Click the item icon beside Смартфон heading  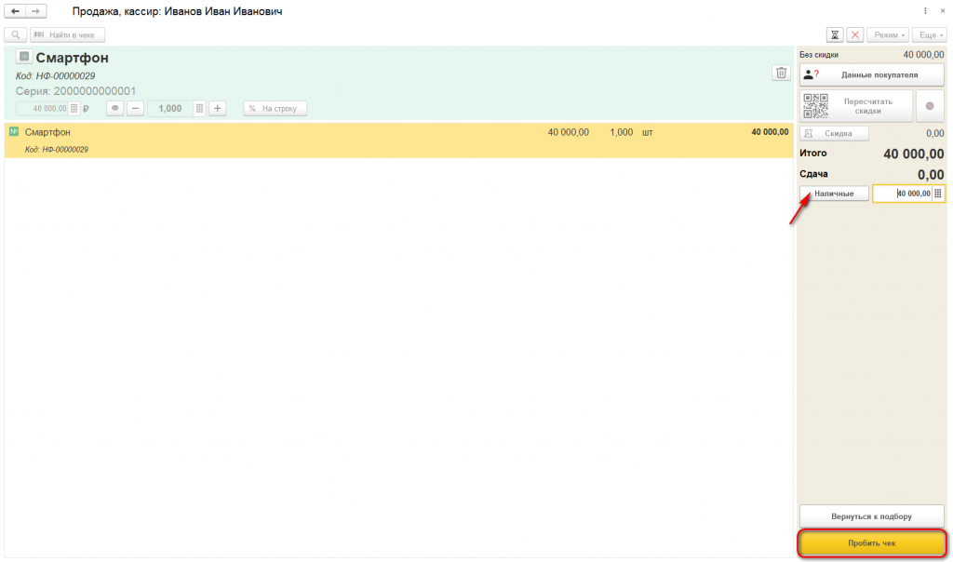(23, 57)
